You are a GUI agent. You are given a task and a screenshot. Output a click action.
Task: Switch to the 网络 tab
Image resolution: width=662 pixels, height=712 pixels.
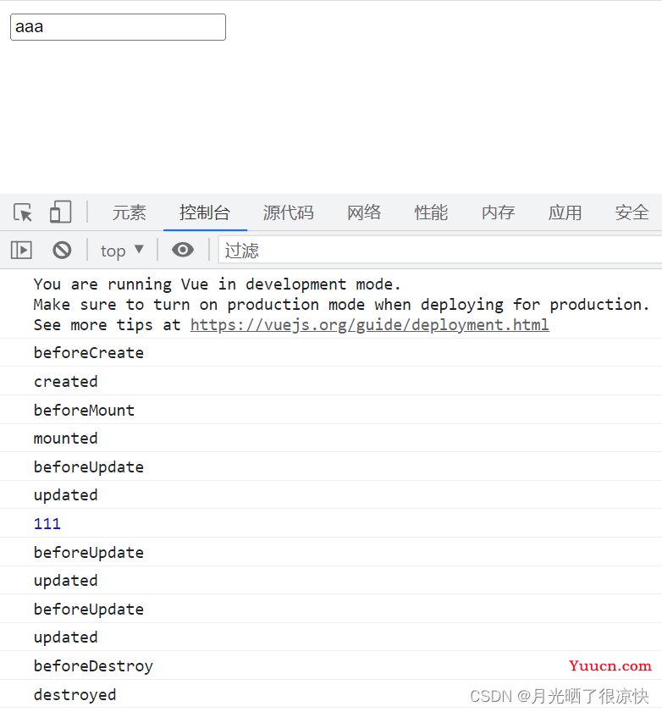pos(364,212)
